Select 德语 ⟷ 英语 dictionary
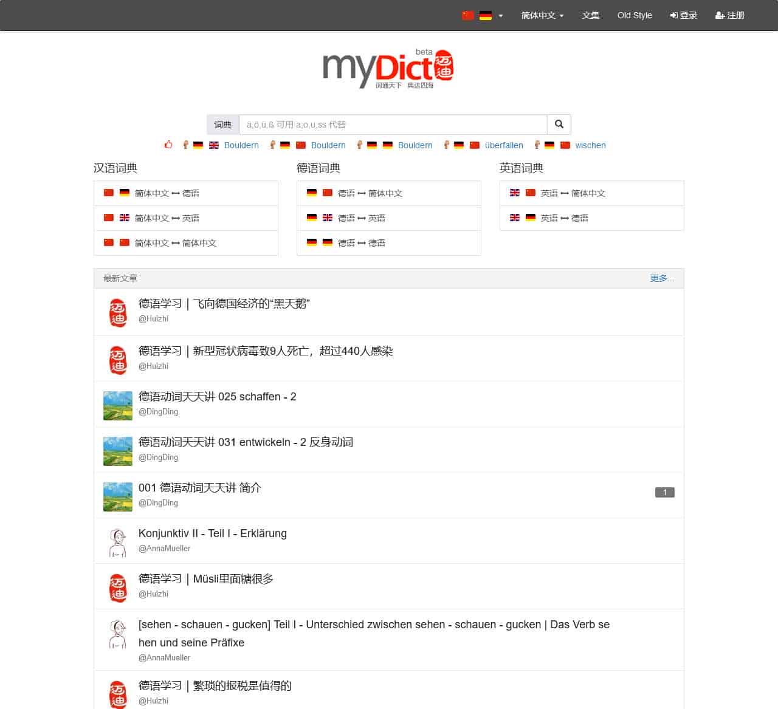Screen dimensions: 778x709 coord(389,218)
